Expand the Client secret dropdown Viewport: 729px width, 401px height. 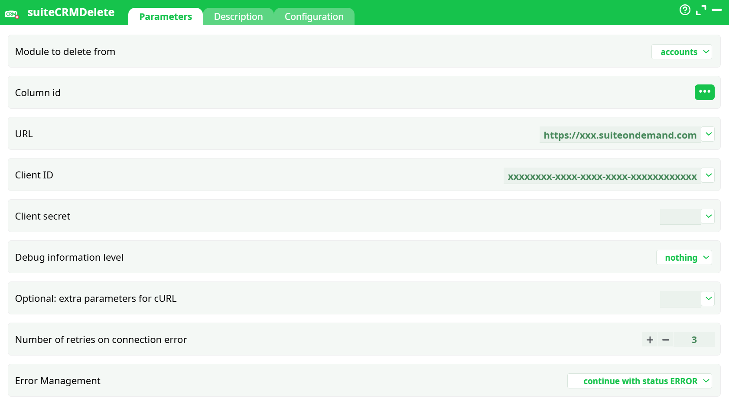pyautogui.click(x=708, y=216)
